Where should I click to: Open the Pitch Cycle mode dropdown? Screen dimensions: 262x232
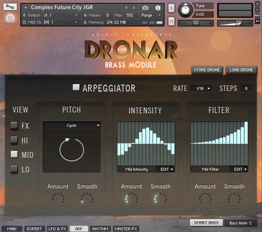pyautogui.click(x=71, y=125)
